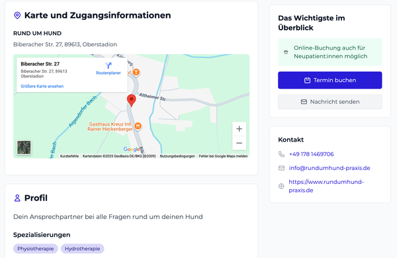Open Nutzungsbedingungen map link
397x258 pixels.
(177, 156)
